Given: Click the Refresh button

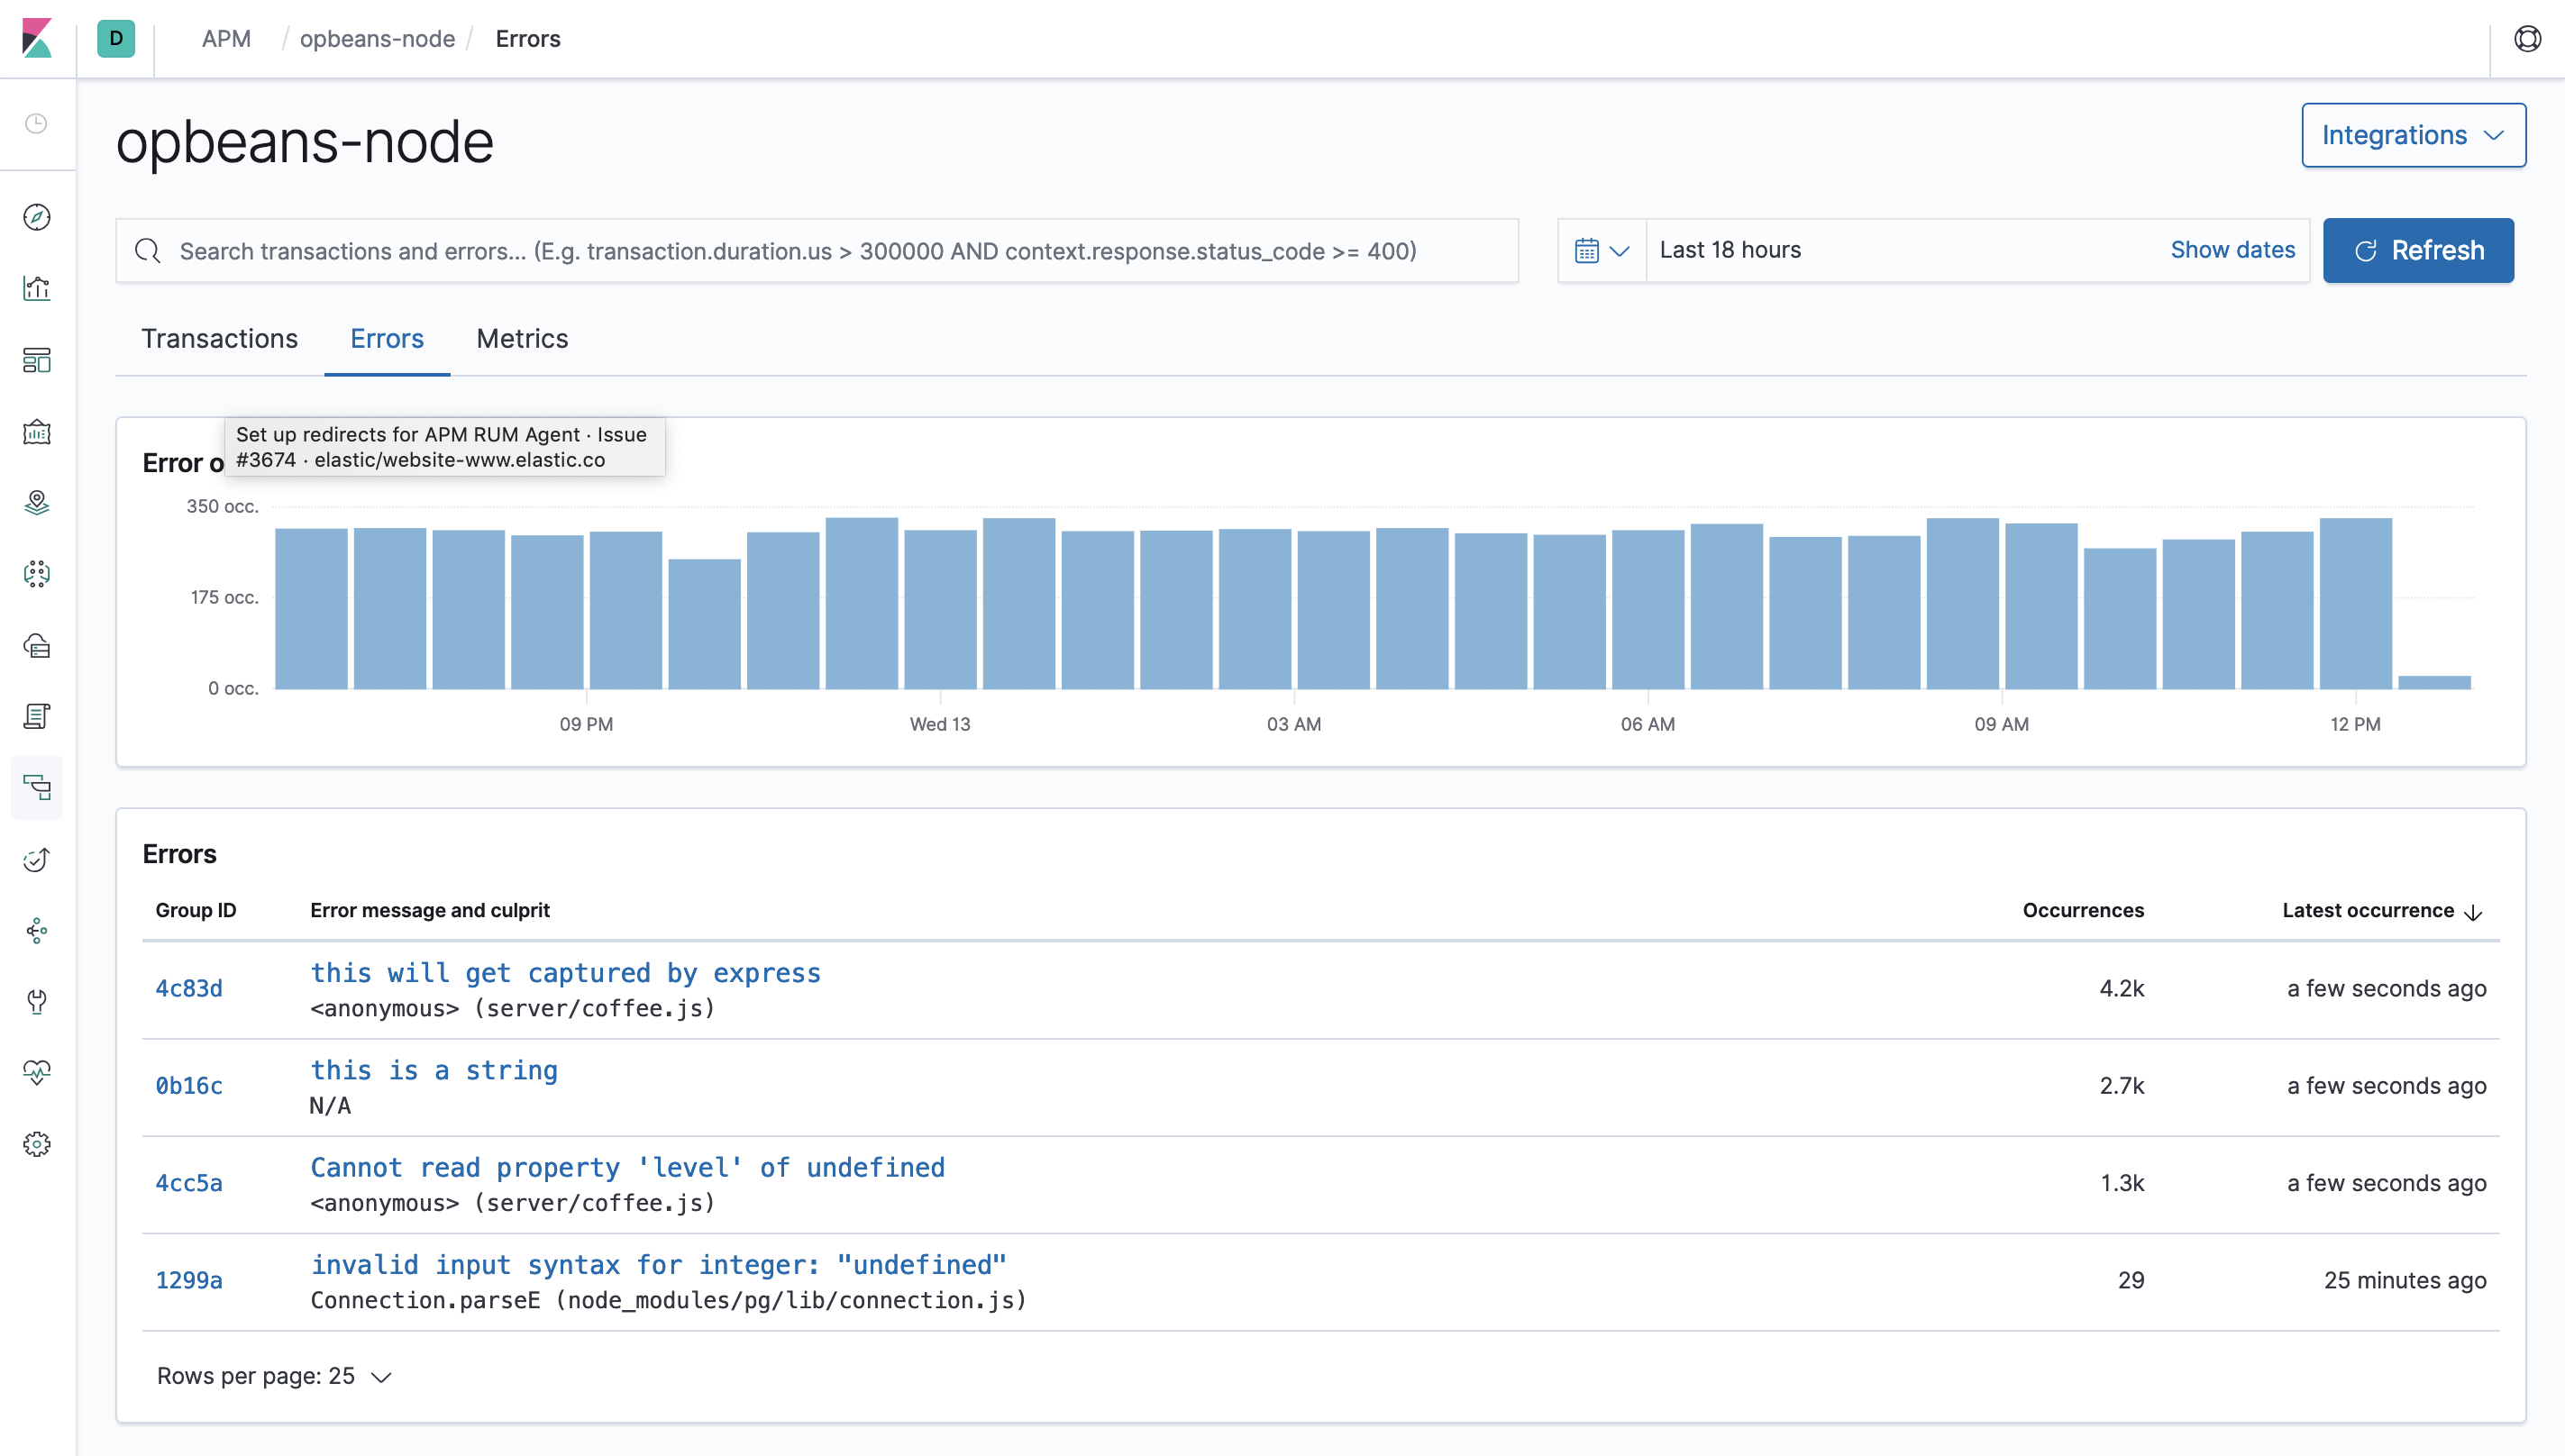Looking at the screenshot, I should point(2419,250).
